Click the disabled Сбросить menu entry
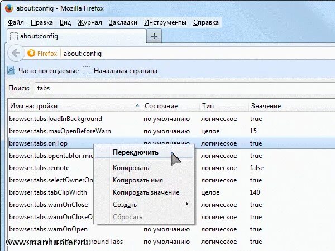This screenshot has height=251, width=335. pos(144,217)
